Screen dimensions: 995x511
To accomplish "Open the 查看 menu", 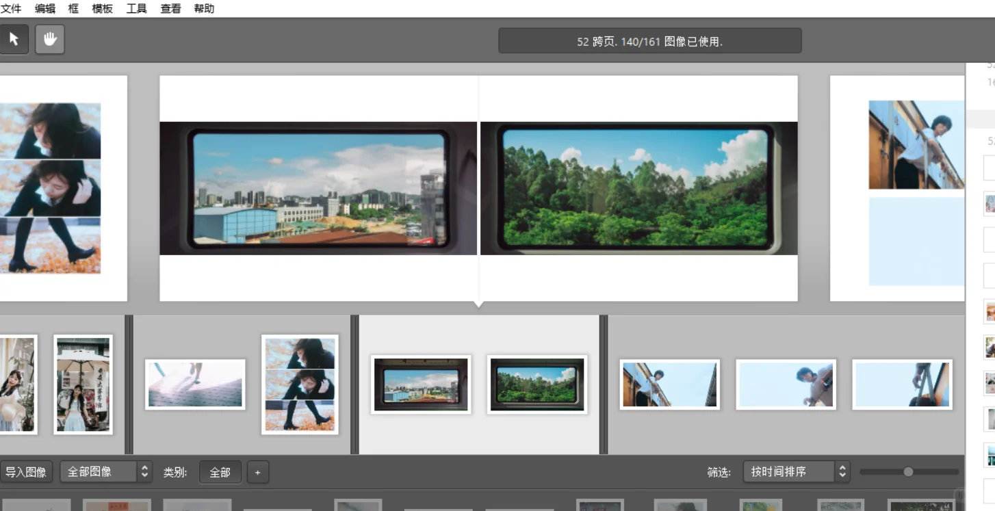I will (x=171, y=9).
